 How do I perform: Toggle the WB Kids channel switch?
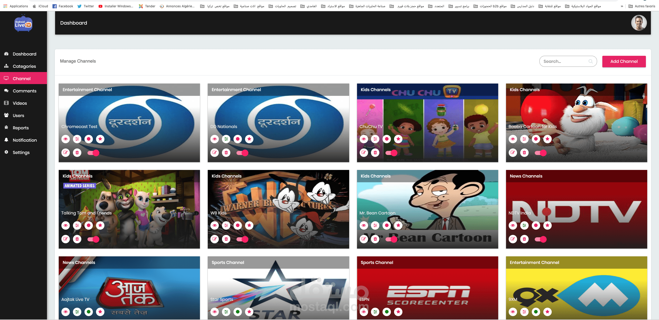click(x=243, y=239)
